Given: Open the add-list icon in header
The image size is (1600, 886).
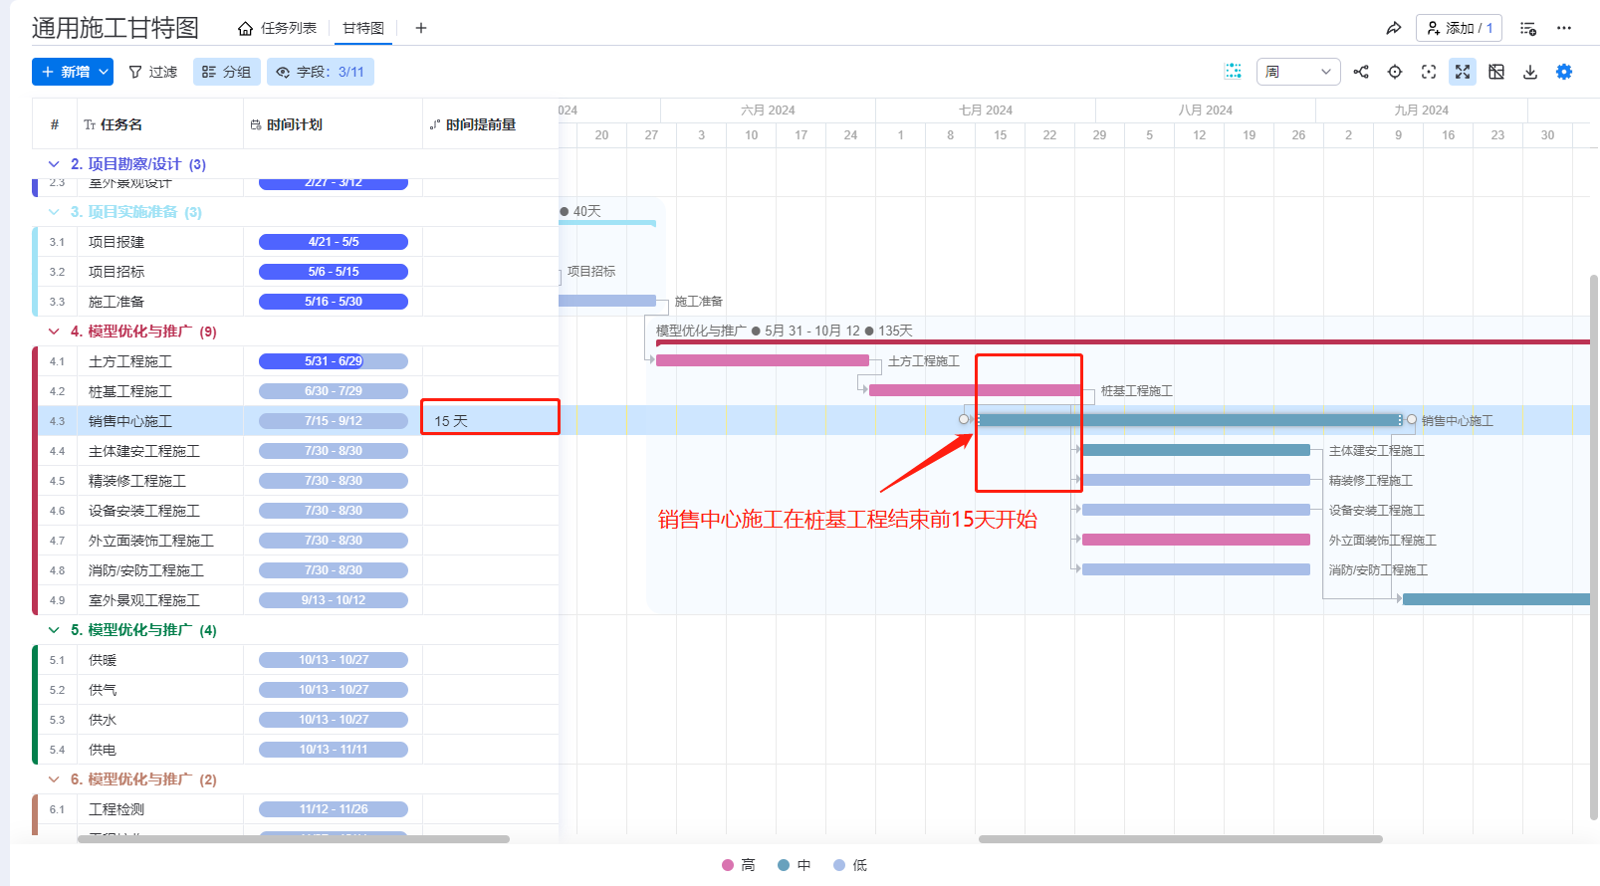Looking at the screenshot, I should [1528, 28].
